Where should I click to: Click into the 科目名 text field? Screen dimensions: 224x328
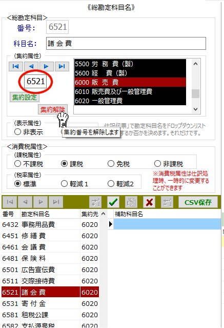coord(126,44)
